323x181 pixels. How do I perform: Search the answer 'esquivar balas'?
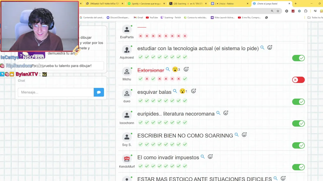point(175,91)
